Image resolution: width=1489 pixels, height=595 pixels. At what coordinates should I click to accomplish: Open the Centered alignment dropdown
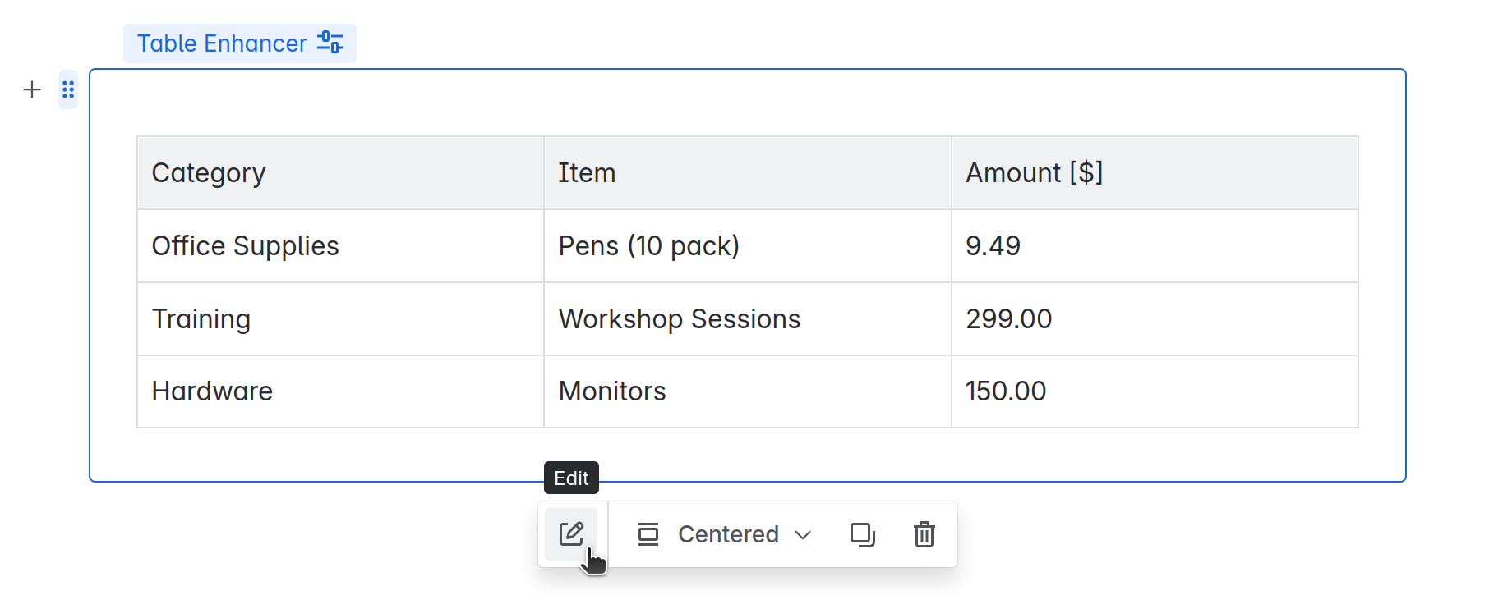point(728,534)
